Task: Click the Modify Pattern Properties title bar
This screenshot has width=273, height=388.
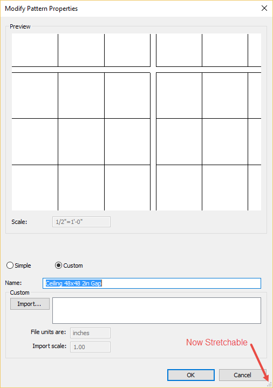Action: (129, 9)
